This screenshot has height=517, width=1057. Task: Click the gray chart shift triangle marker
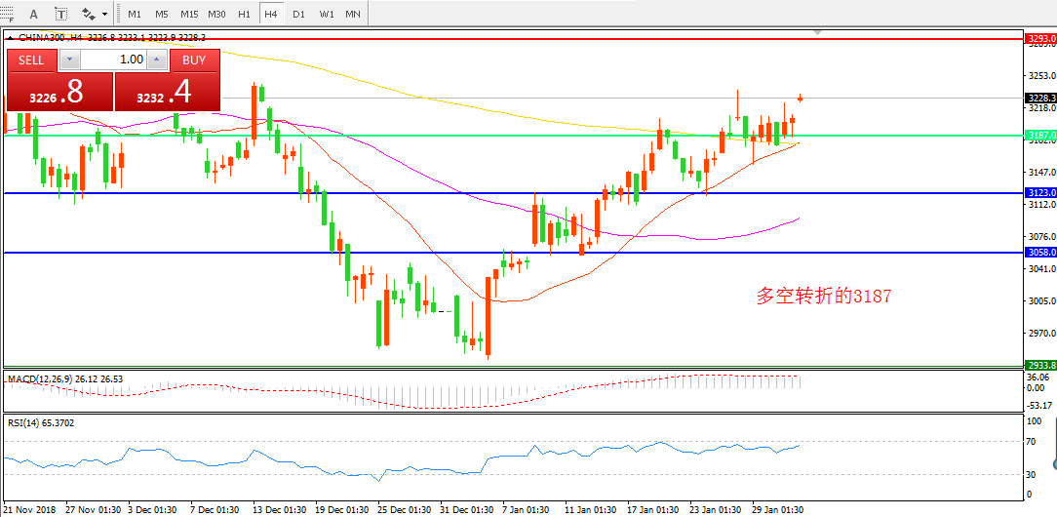click(818, 33)
